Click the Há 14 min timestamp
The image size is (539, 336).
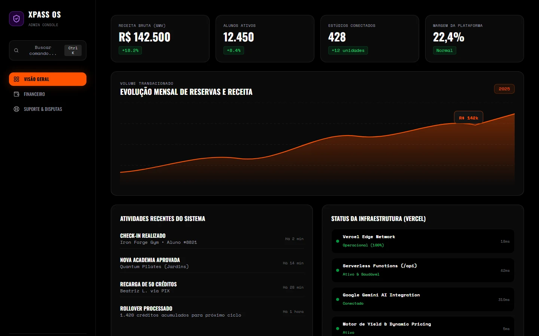[293, 263]
